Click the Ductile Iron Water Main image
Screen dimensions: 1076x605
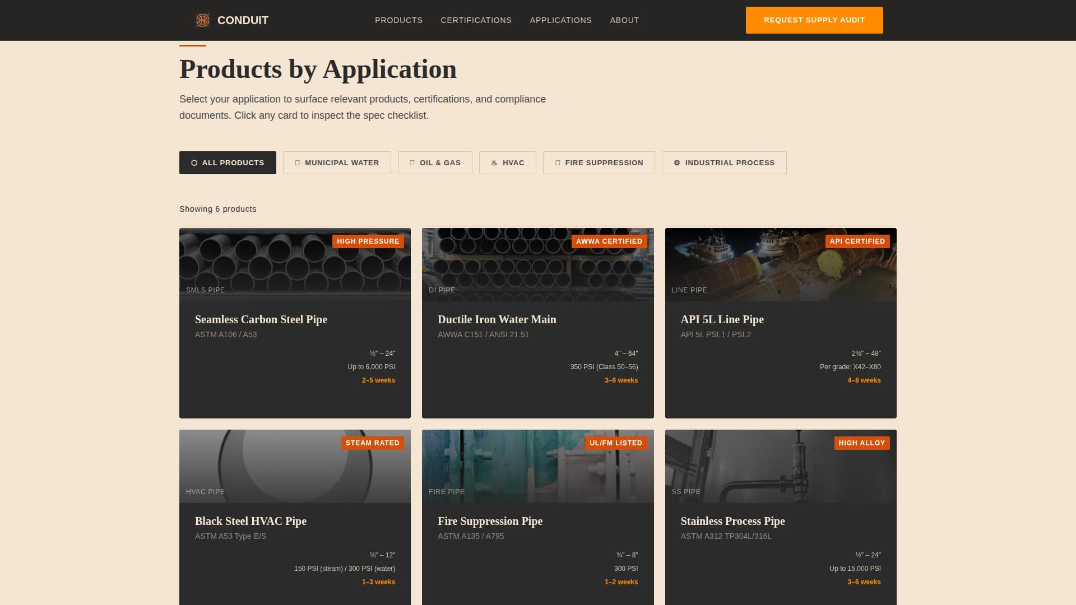[x=537, y=263]
